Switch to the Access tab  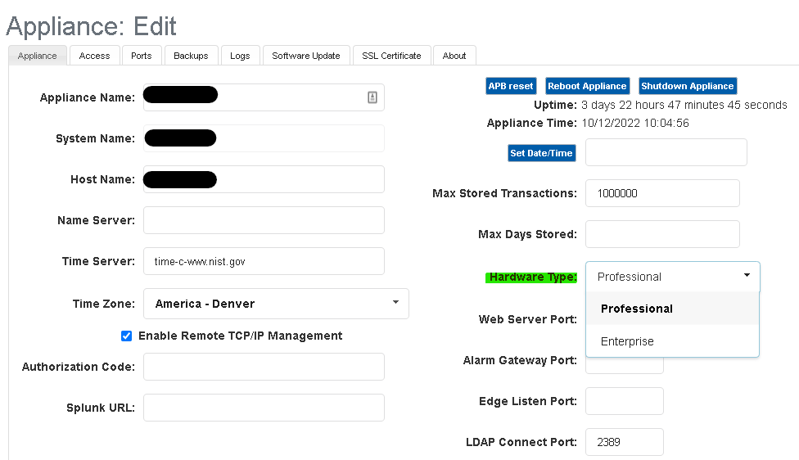[x=94, y=56]
